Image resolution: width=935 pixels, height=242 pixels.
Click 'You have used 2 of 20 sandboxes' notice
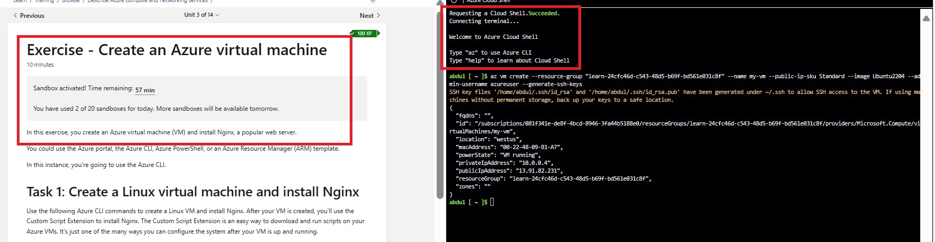click(x=156, y=109)
